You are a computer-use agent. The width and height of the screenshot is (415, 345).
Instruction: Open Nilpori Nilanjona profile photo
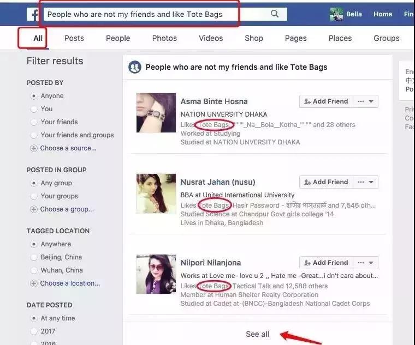pyautogui.click(x=156, y=274)
